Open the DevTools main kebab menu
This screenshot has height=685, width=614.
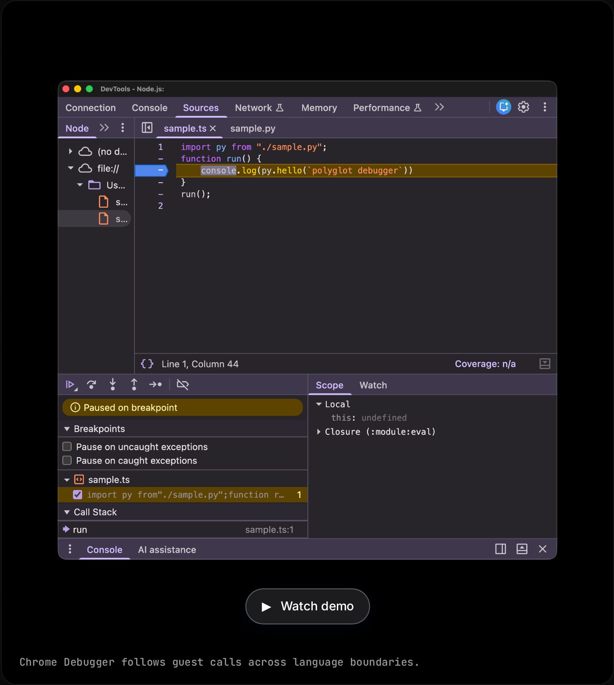(545, 107)
